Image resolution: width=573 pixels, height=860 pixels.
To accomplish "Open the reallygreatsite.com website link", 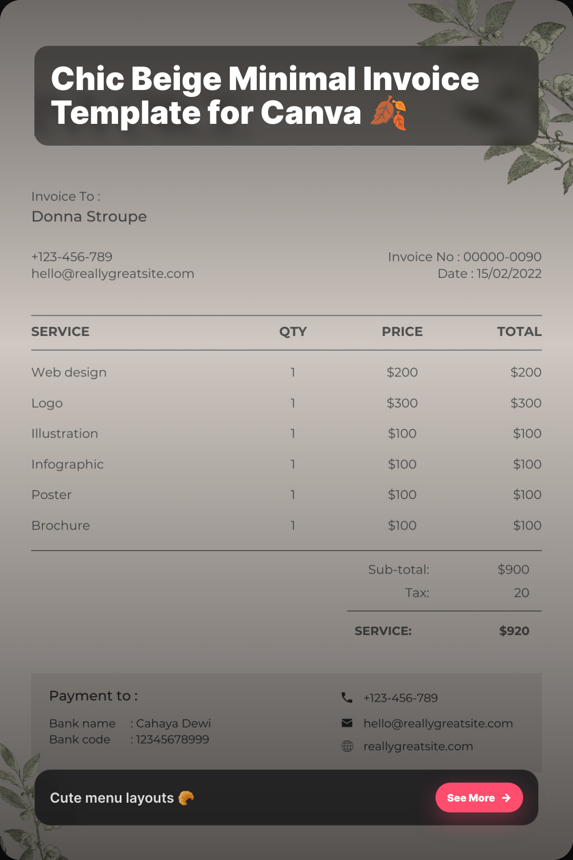I will tap(418, 746).
